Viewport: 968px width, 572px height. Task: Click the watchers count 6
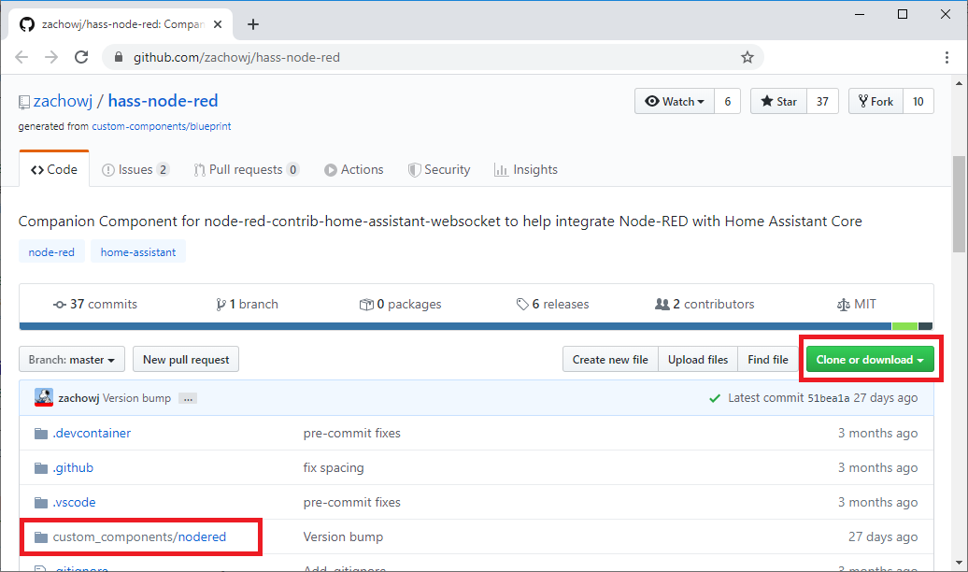(x=728, y=101)
